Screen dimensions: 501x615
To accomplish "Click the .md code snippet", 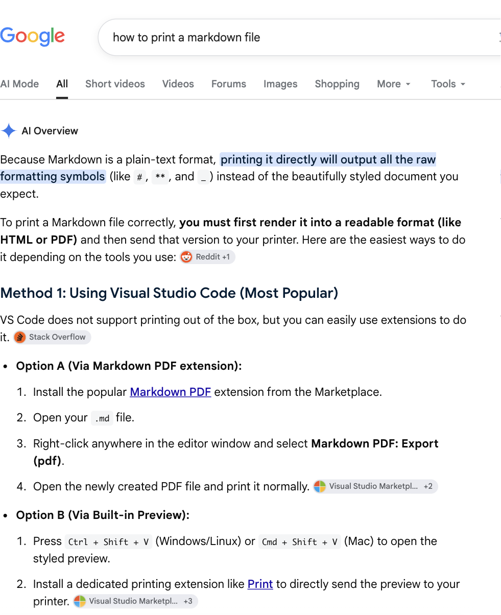I will [x=102, y=418].
